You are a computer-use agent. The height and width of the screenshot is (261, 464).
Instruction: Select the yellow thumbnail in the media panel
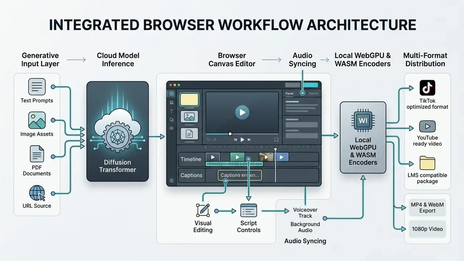tap(189, 100)
